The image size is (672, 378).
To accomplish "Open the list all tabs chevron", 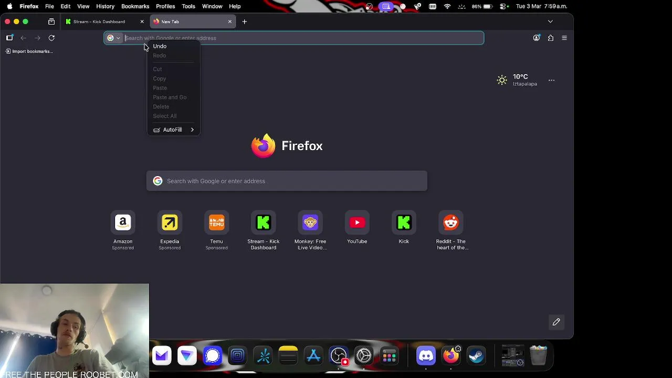I will pyautogui.click(x=550, y=22).
